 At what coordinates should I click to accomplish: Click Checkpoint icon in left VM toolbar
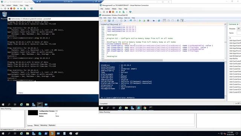[25, 9]
